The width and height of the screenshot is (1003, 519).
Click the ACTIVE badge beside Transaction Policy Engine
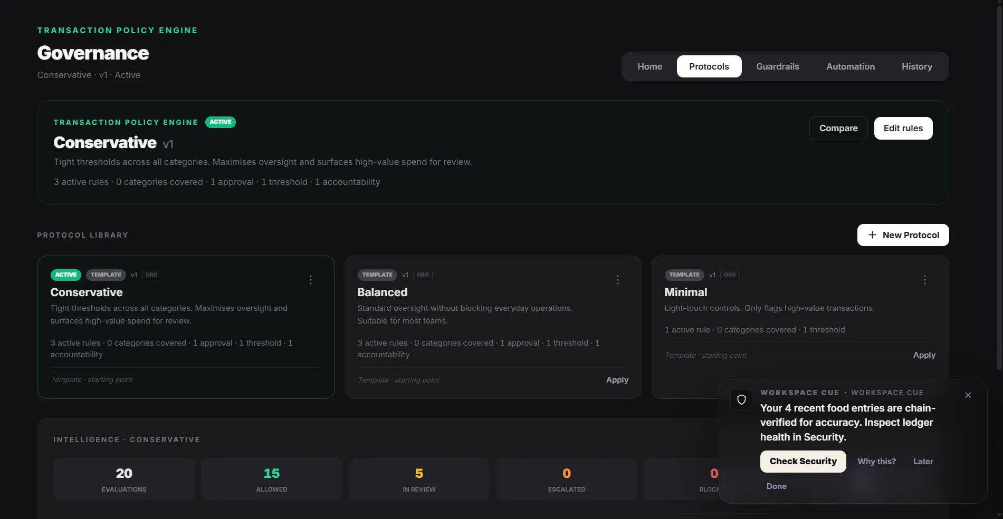[221, 122]
